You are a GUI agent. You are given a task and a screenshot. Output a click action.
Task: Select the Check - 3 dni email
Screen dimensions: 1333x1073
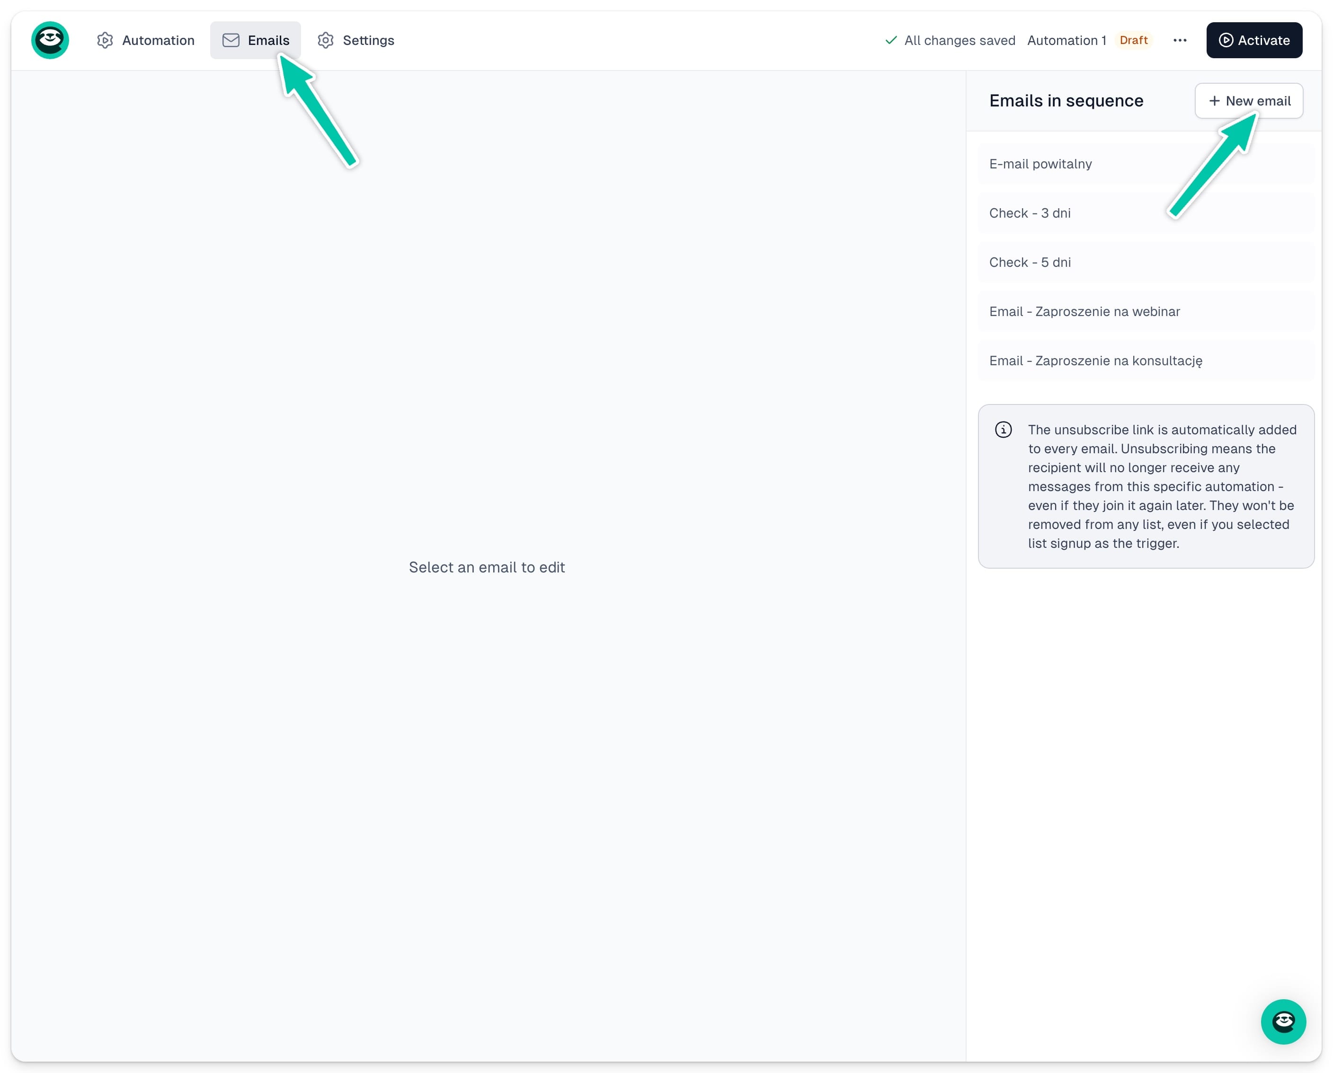coord(1146,213)
